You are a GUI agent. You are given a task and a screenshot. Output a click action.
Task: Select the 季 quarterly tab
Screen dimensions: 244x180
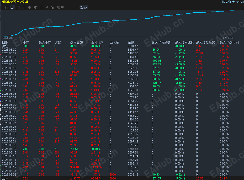click(x=30, y=7)
